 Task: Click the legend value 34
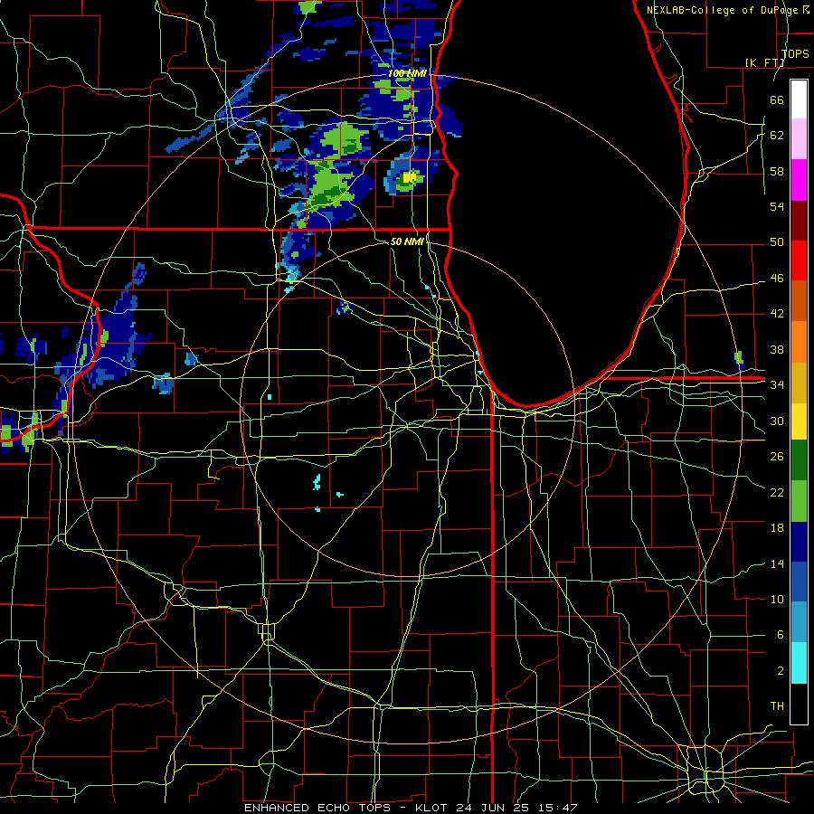[777, 384]
